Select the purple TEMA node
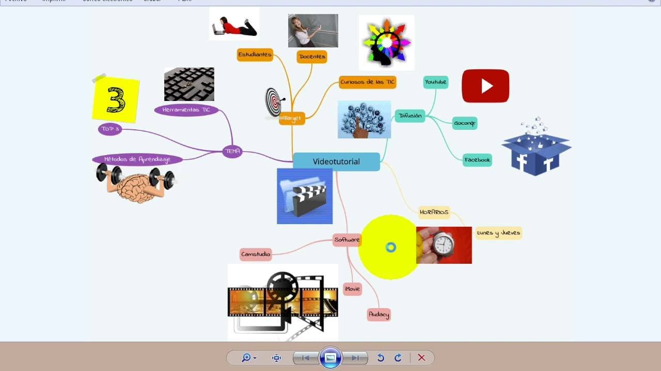 pyautogui.click(x=232, y=151)
